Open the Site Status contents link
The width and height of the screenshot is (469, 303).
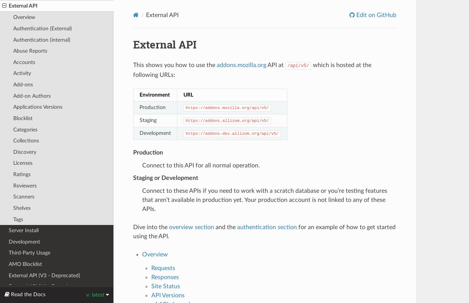pos(166,286)
